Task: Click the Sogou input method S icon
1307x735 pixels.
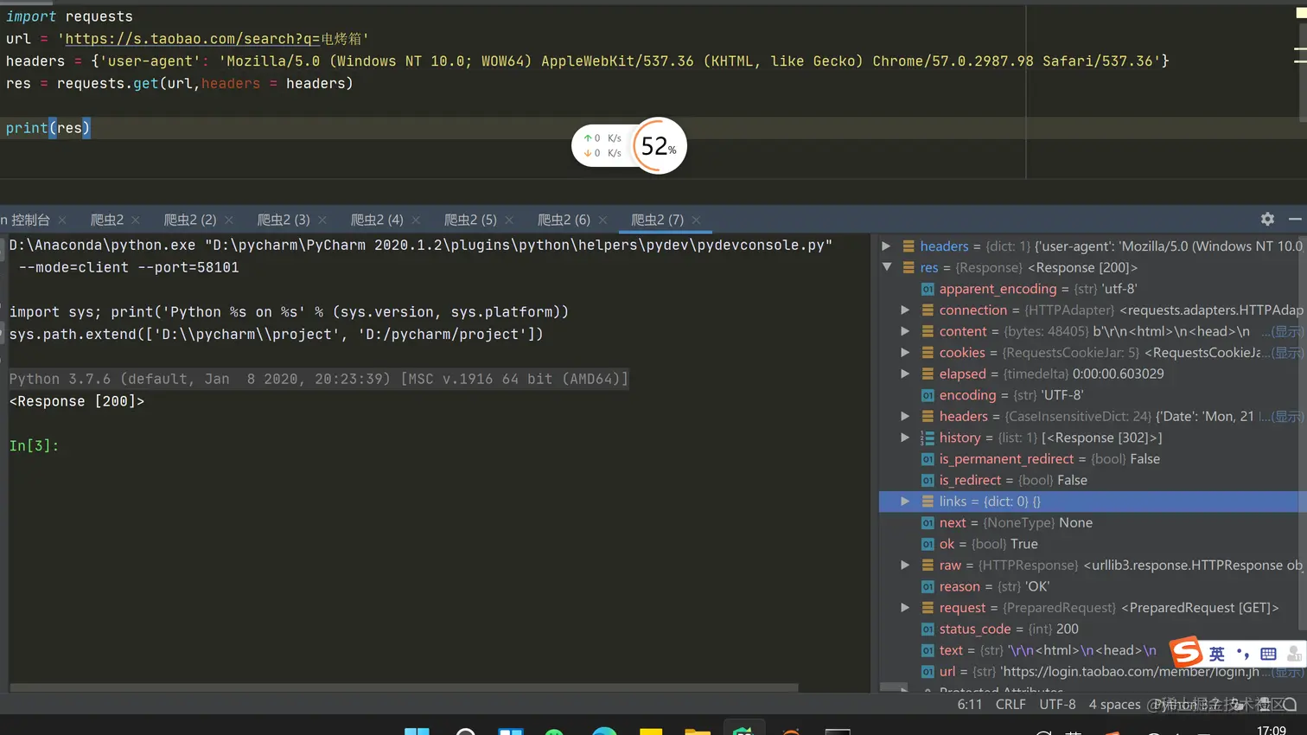Action: 1186,652
